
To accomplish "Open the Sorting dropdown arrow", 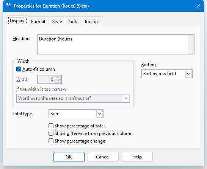I will tap(188, 74).
